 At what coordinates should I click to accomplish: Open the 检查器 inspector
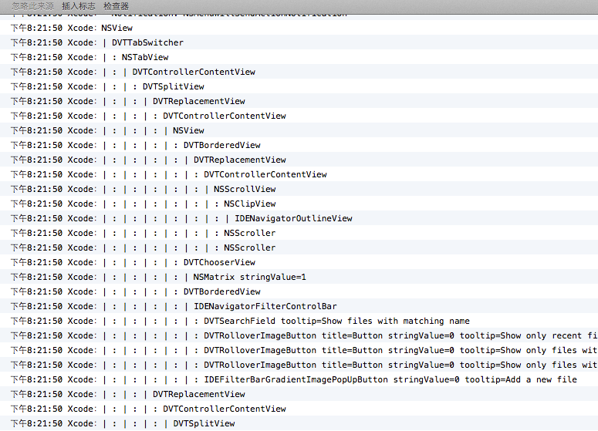pyautogui.click(x=116, y=6)
